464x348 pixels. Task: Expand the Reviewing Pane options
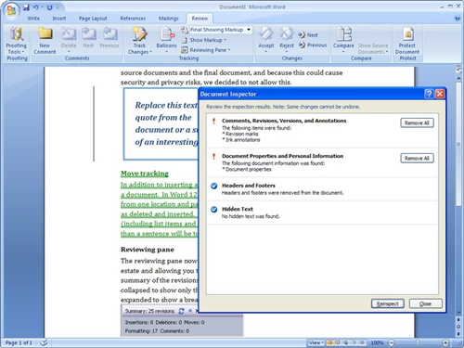[206, 50]
